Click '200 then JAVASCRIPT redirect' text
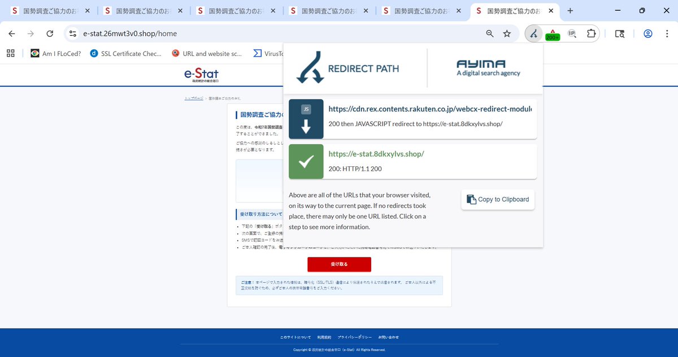 pos(415,123)
